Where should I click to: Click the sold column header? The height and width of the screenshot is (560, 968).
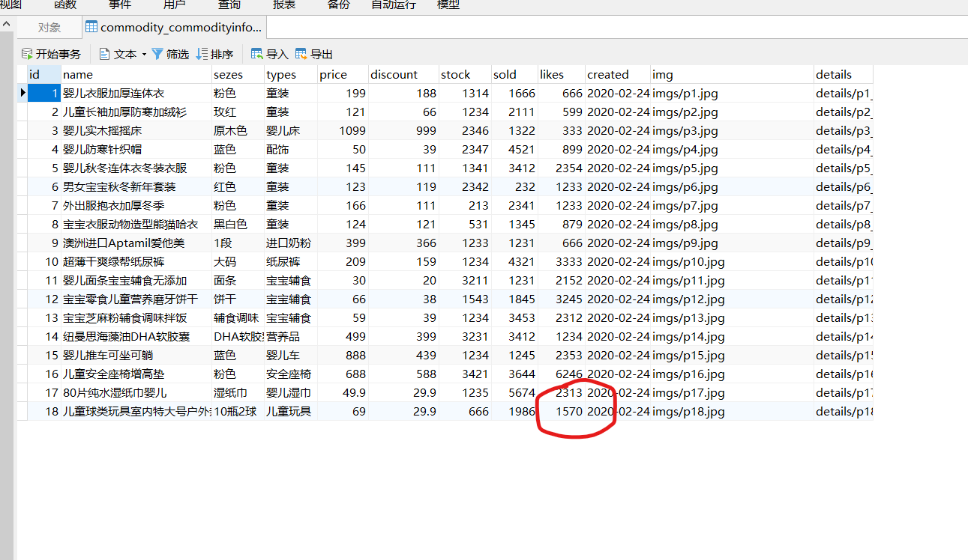[x=514, y=74]
